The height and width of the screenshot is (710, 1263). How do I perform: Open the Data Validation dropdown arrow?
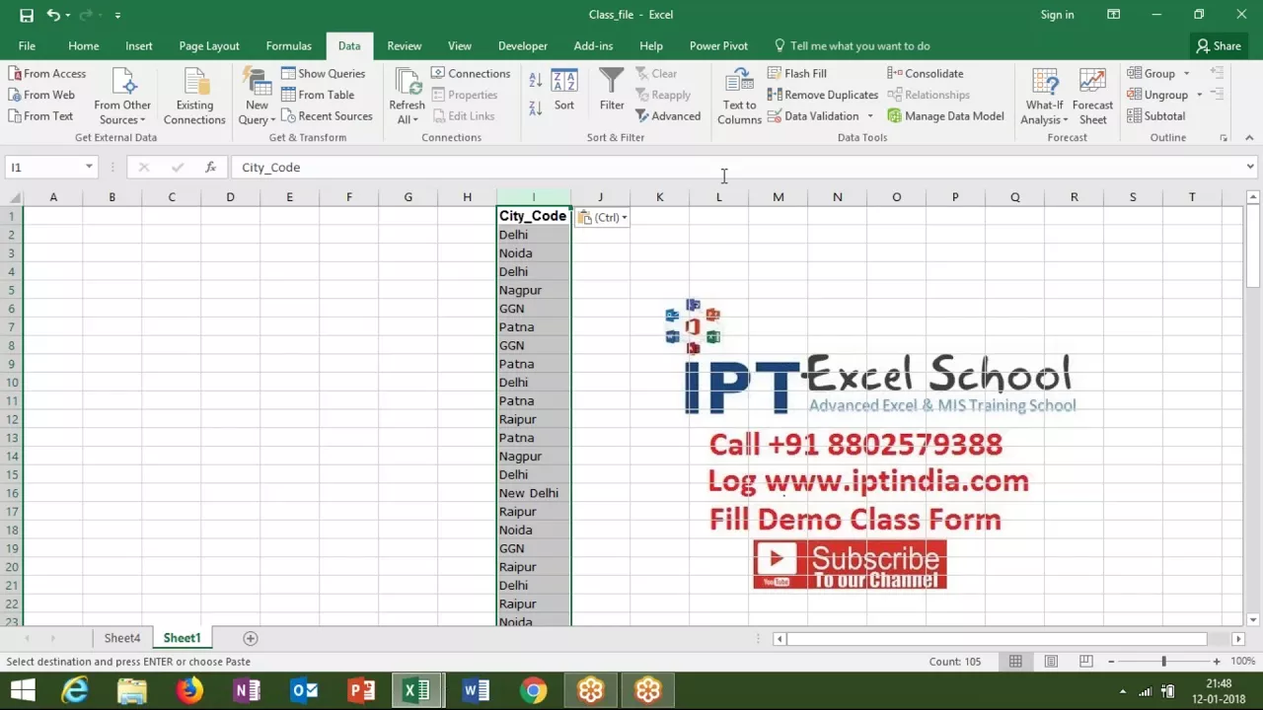tap(870, 116)
